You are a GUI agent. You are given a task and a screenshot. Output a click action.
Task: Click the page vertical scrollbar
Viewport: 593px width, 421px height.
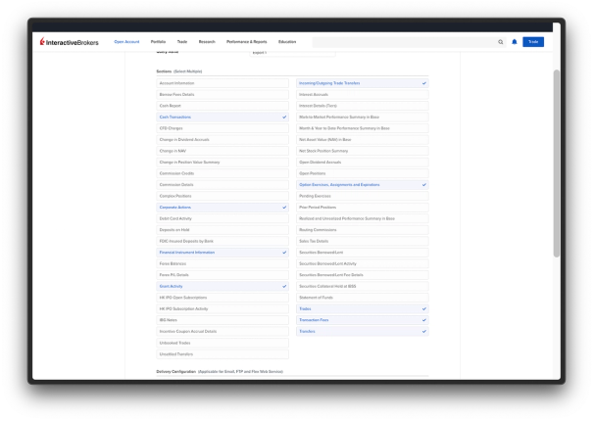pyautogui.click(x=556, y=164)
